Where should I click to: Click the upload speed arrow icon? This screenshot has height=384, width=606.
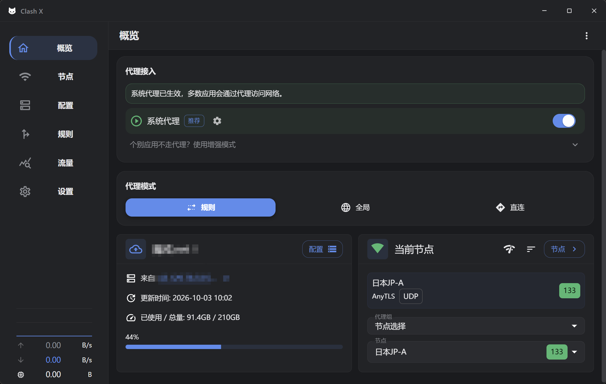click(21, 345)
